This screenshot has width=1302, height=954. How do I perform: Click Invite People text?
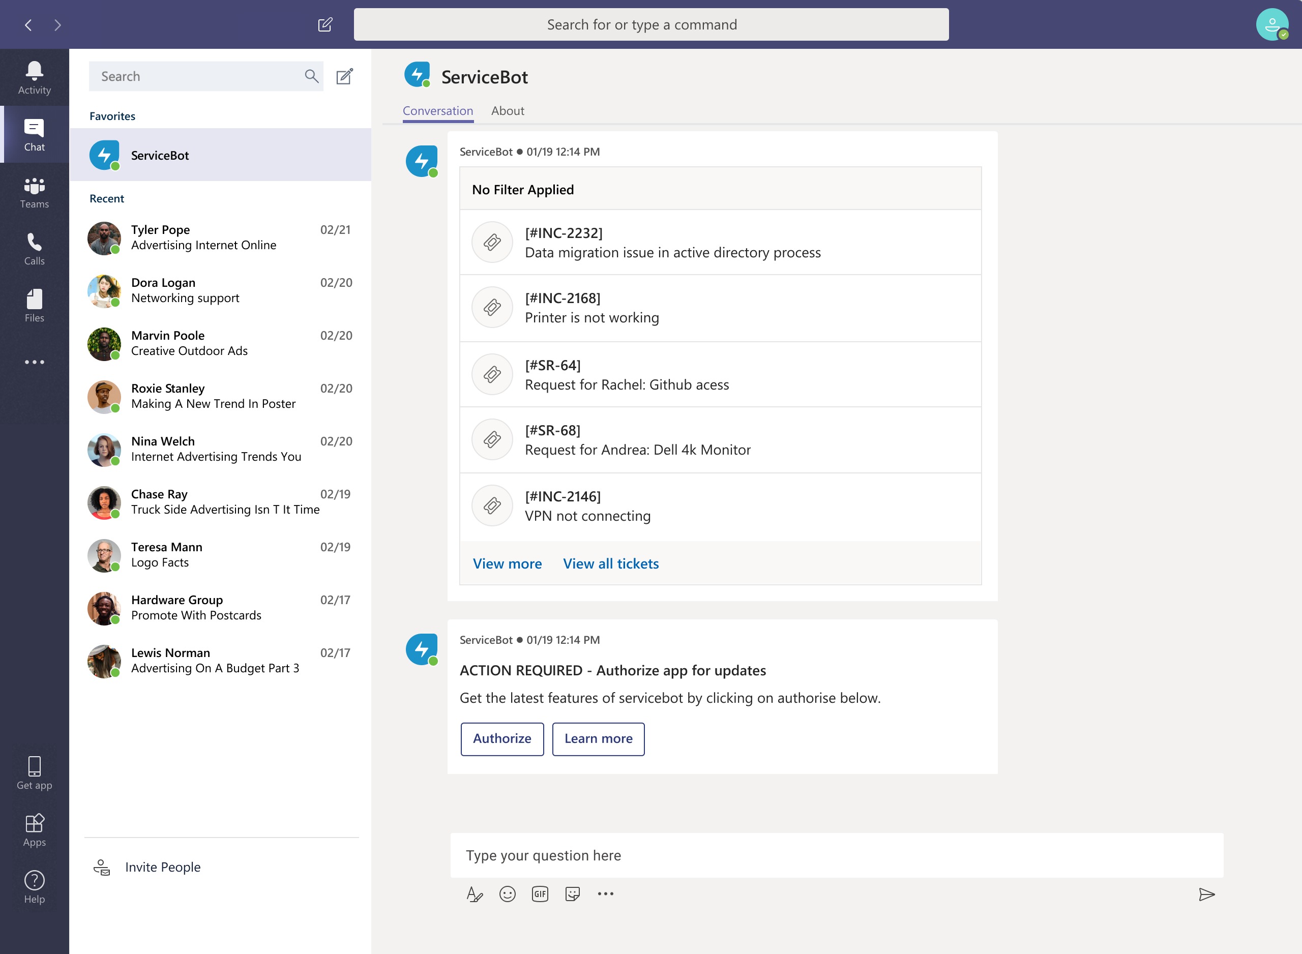click(163, 868)
